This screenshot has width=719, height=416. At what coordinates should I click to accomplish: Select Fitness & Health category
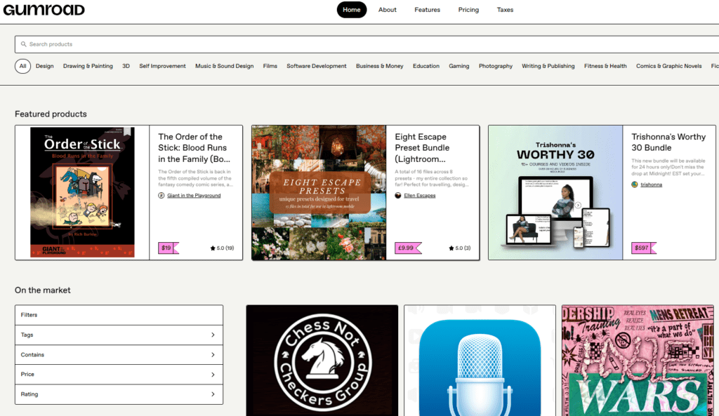coord(605,66)
